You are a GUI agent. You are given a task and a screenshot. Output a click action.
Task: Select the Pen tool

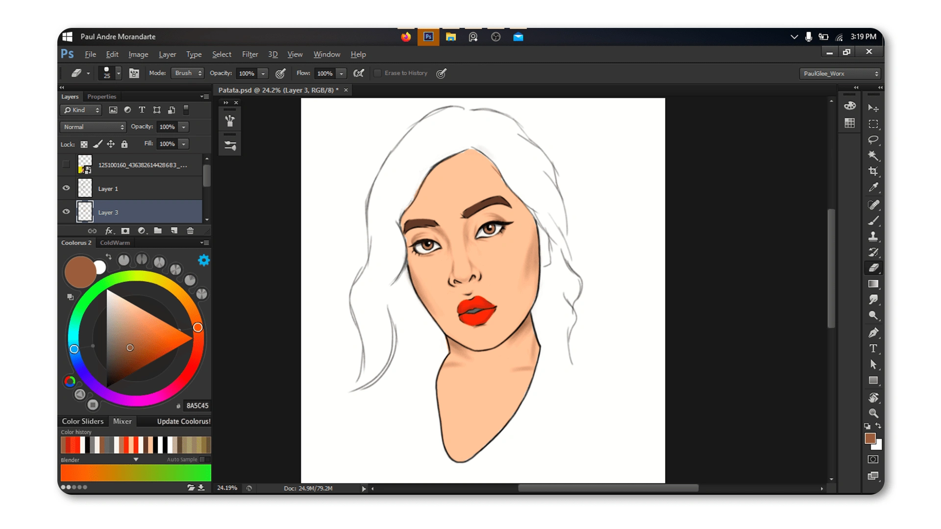[873, 333]
